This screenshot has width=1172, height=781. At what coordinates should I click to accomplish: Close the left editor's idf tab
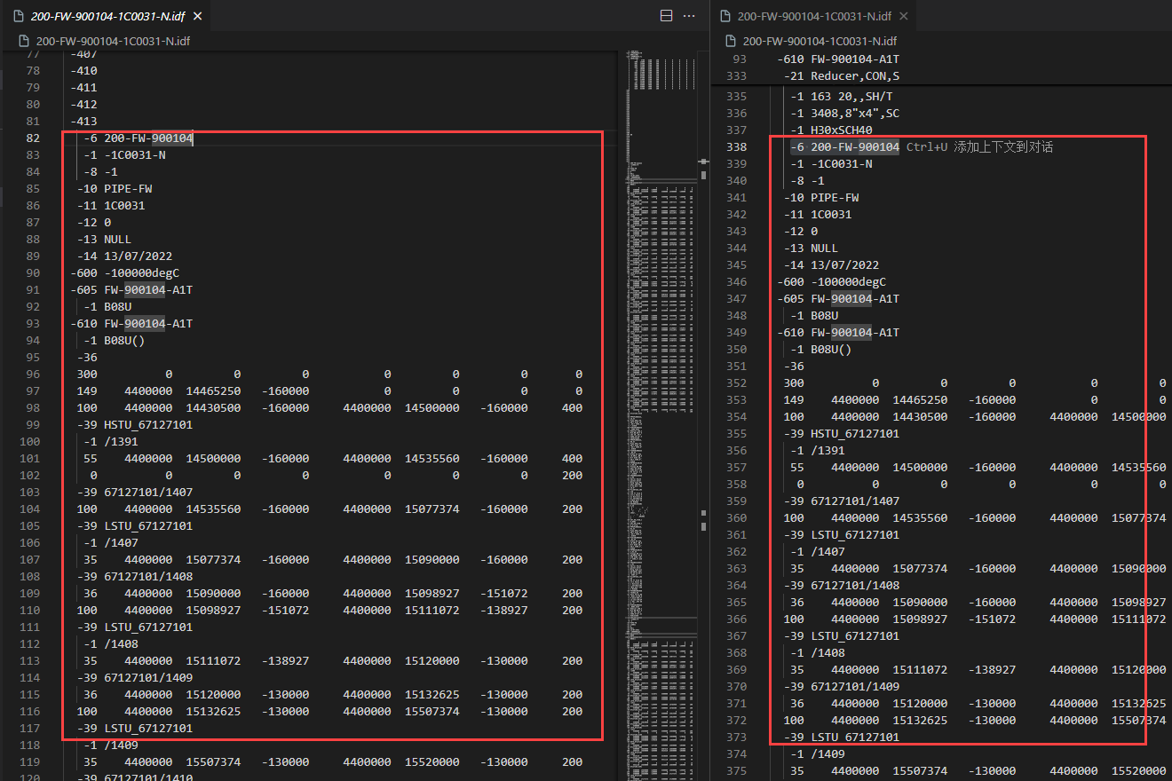coord(197,16)
